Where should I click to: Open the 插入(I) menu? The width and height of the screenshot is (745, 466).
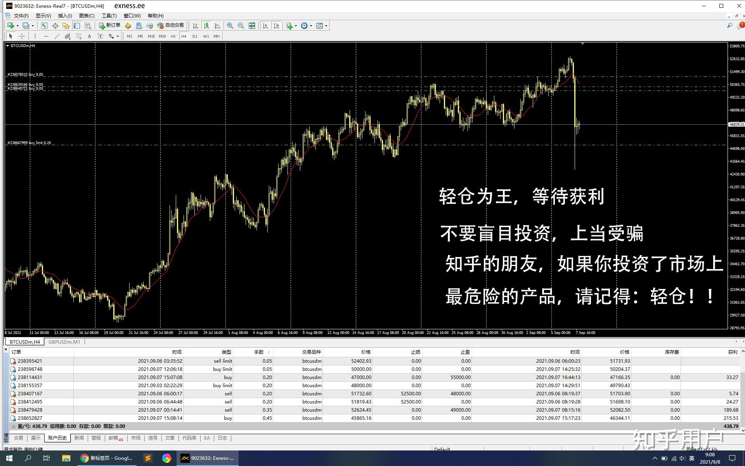pyautogui.click(x=65, y=16)
